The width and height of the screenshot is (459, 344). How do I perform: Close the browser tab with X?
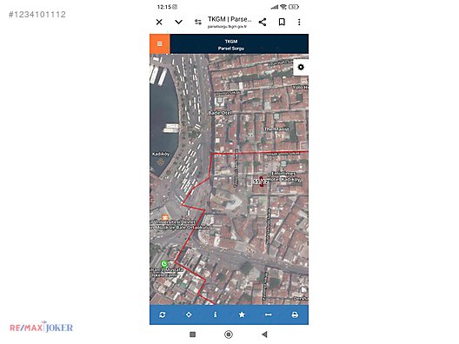[x=159, y=22]
